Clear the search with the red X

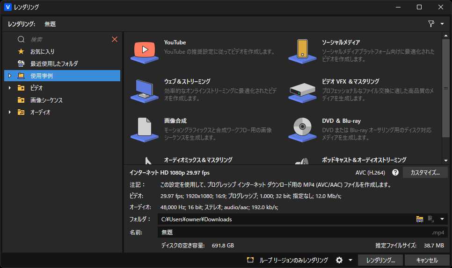pos(115,40)
